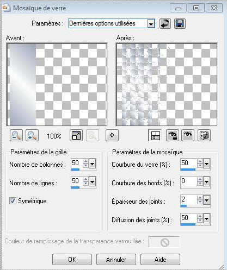Randomize parameters with the dice icon
Screen dimensions: 227x270
[x=204, y=135]
